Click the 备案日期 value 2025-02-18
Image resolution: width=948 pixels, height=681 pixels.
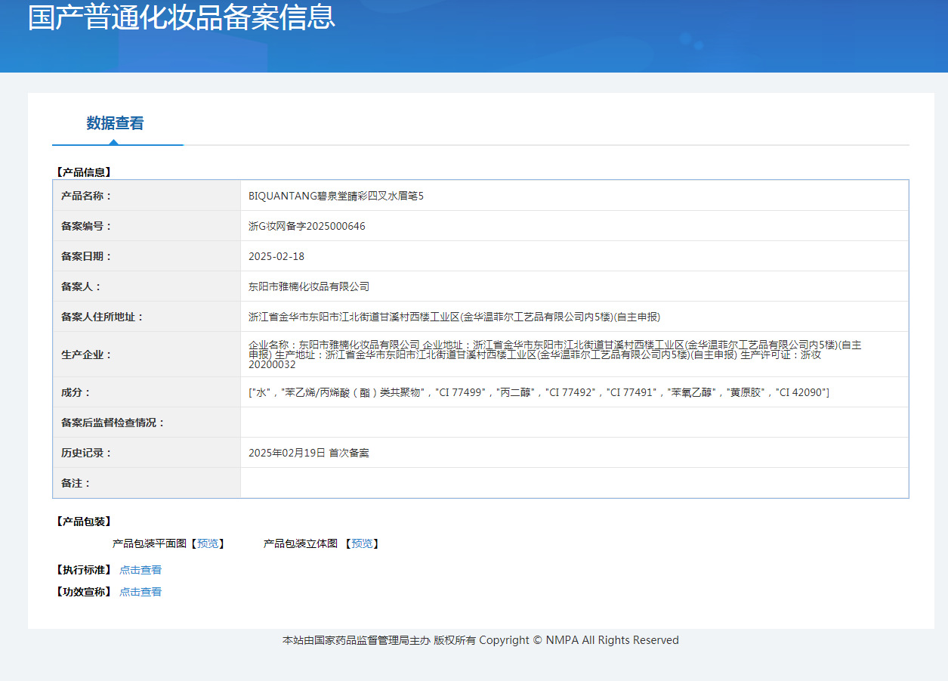click(276, 256)
